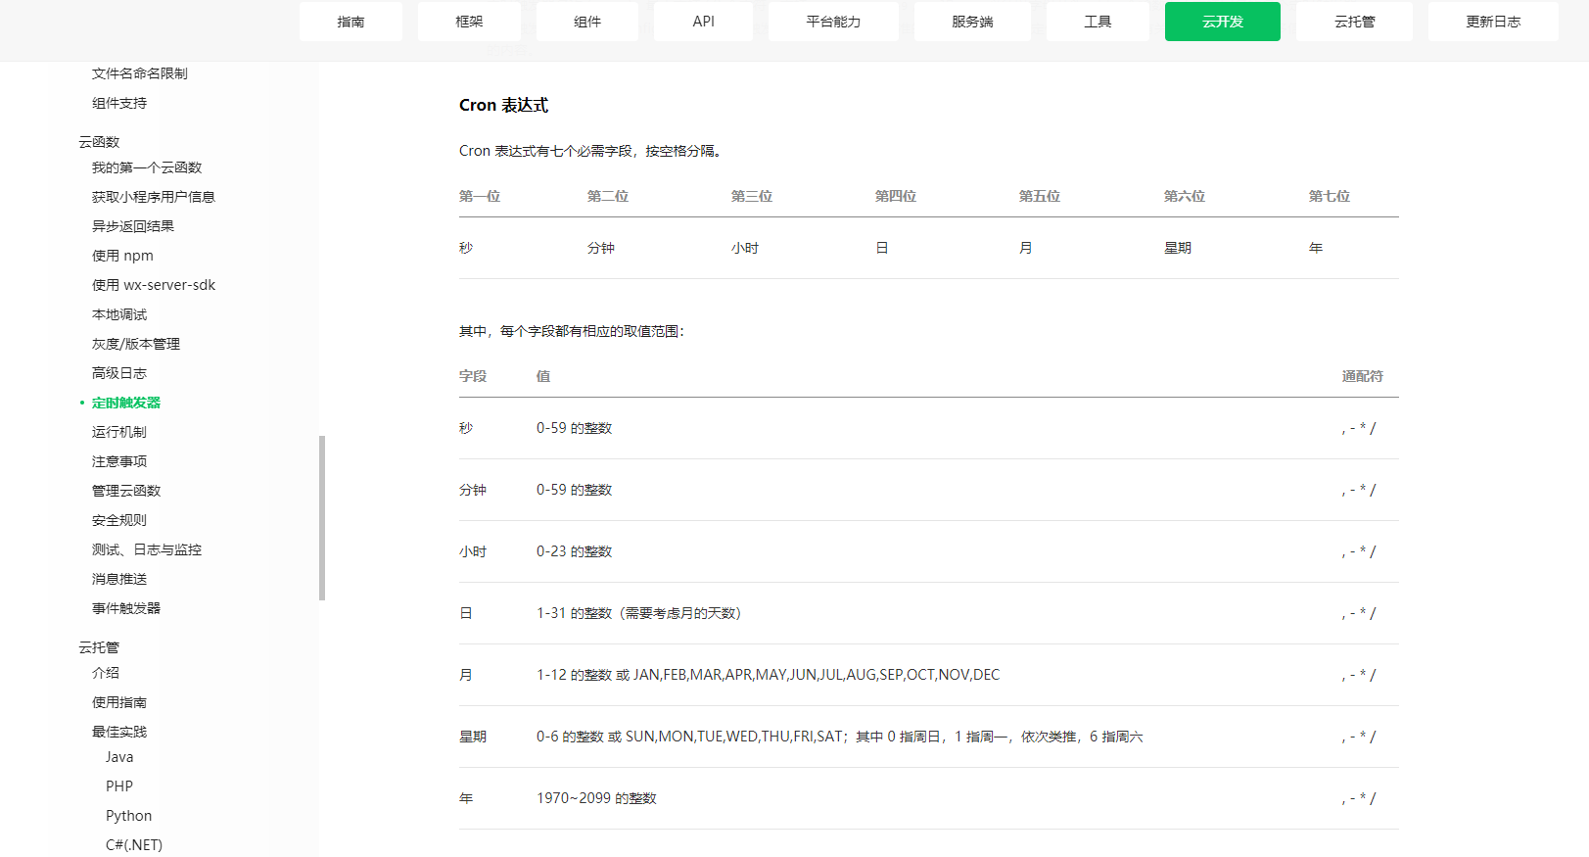
Task: Go to 平台能力 tab
Action: (x=833, y=22)
